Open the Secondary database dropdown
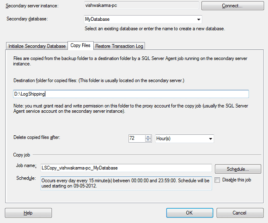The width and height of the screenshot is (268, 223). tap(198, 19)
